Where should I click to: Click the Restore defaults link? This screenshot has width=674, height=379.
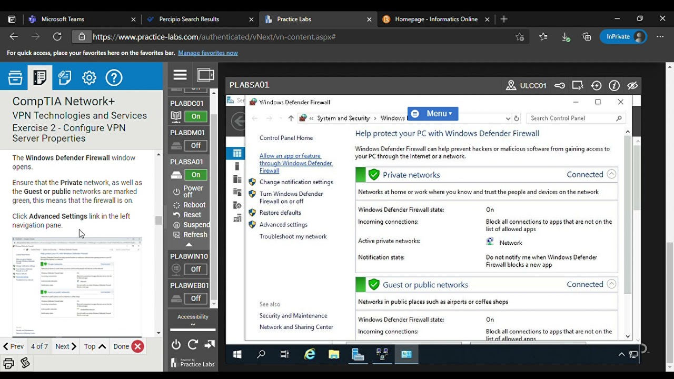point(280,213)
